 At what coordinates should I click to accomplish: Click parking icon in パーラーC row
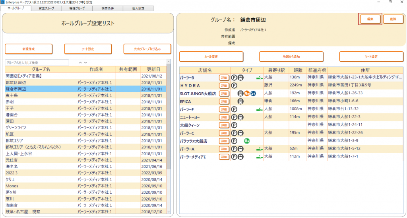pos(234,133)
